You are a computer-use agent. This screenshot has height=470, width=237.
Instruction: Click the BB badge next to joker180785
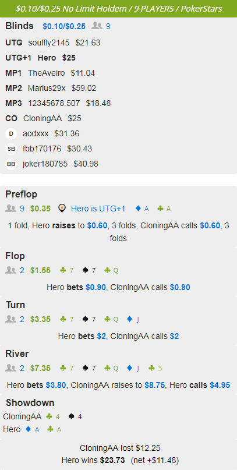click(11, 164)
